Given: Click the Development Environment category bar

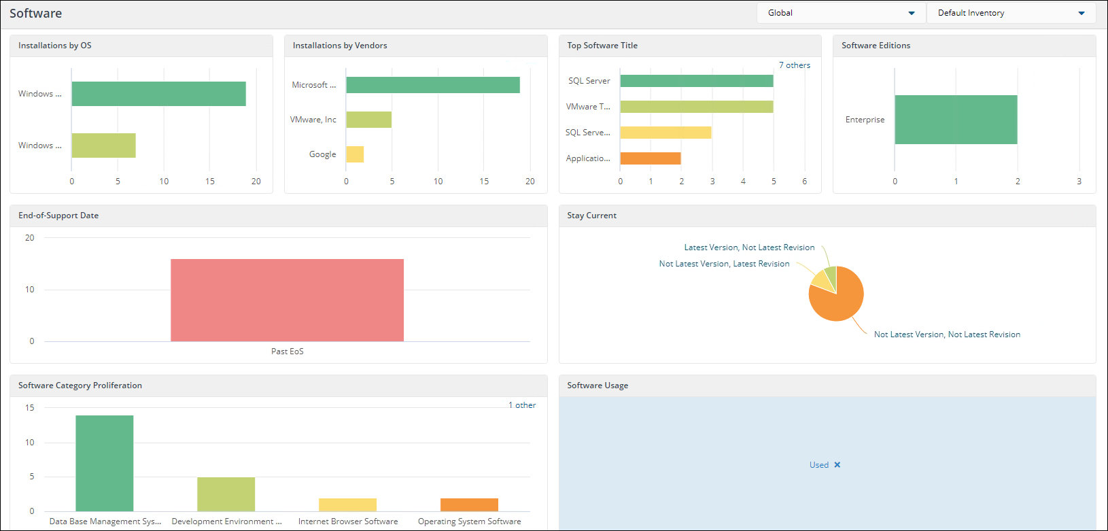Looking at the screenshot, I should 226,494.
